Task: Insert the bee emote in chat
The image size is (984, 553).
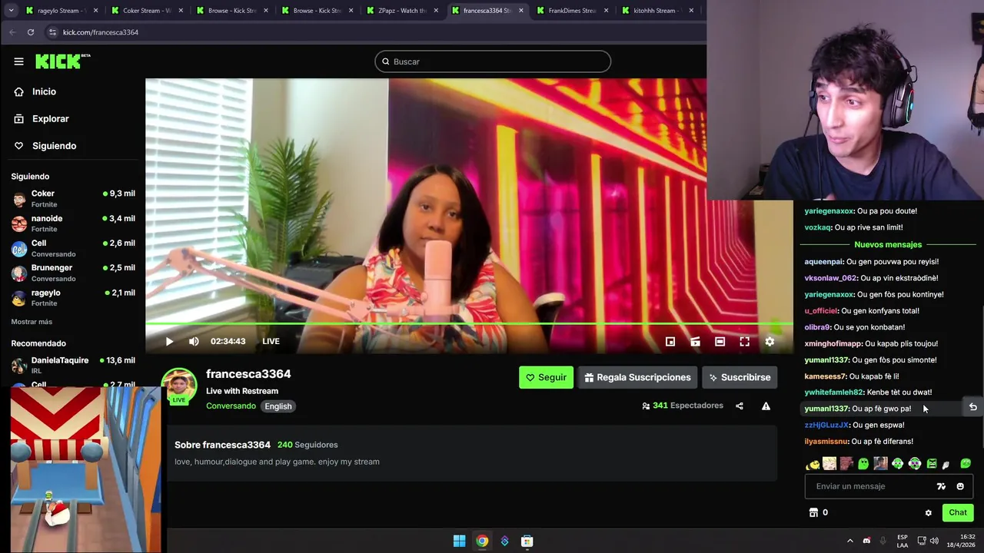Action: click(813, 464)
